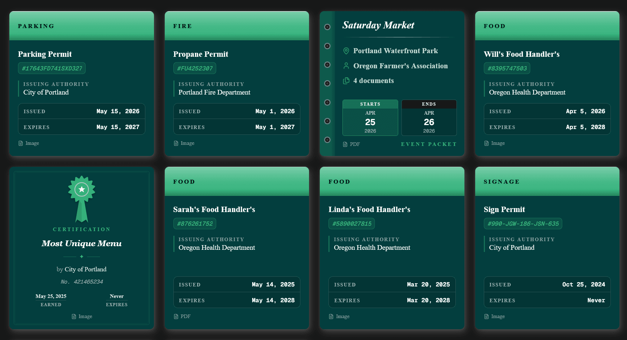Screen dimensions: 627x340
Task: Click person icon beside Oregon Farmer's Association
Action: (x=346, y=66)
